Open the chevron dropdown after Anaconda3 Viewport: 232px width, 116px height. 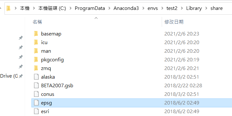pyautogui.click(x=143, y=8)
